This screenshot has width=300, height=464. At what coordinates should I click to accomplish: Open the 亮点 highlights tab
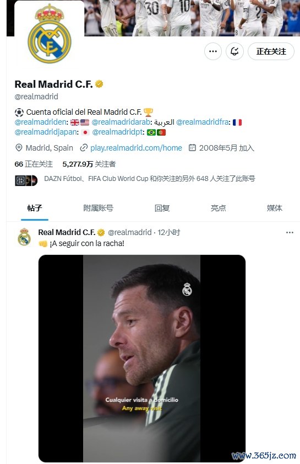218,208
